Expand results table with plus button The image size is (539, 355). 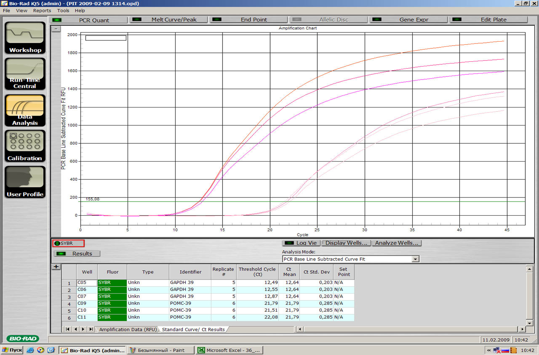[56, 267]
